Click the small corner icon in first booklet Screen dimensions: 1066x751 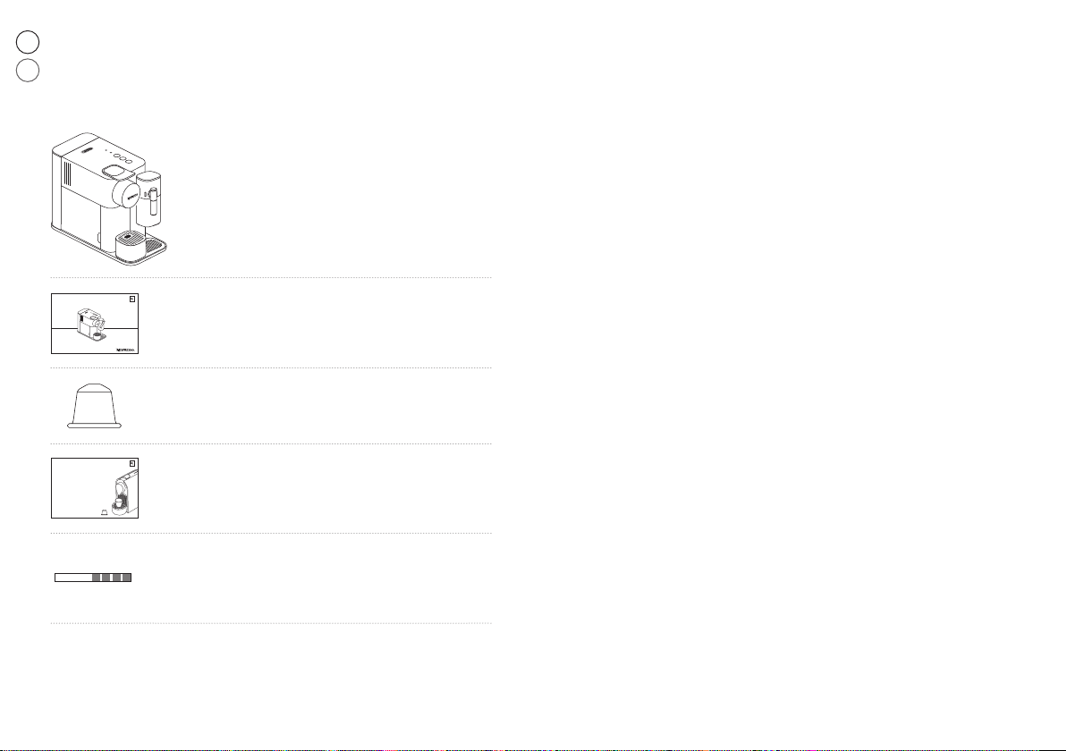132,299
